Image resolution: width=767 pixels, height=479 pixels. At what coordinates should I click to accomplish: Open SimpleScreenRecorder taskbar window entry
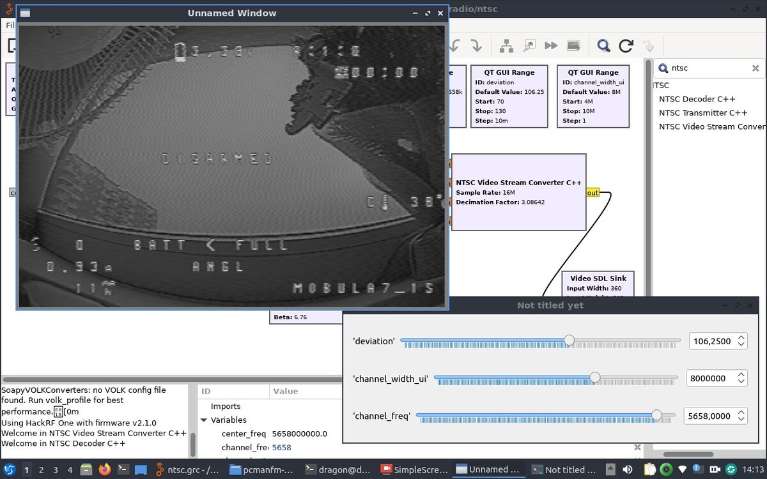(414, 469)
